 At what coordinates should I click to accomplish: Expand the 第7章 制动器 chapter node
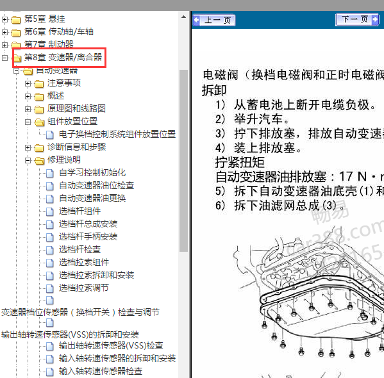pos(4,45)
